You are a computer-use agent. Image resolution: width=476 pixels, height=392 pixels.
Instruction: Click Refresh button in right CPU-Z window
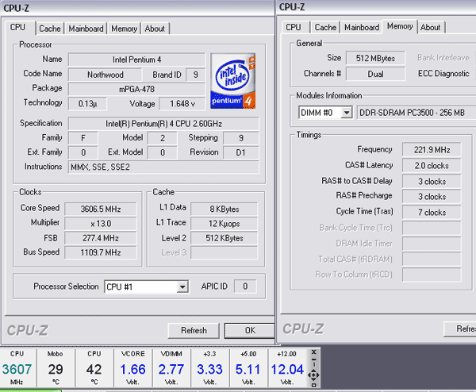460,329
